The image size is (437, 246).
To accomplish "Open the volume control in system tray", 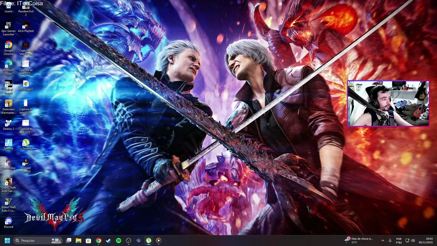I will 413,241.
